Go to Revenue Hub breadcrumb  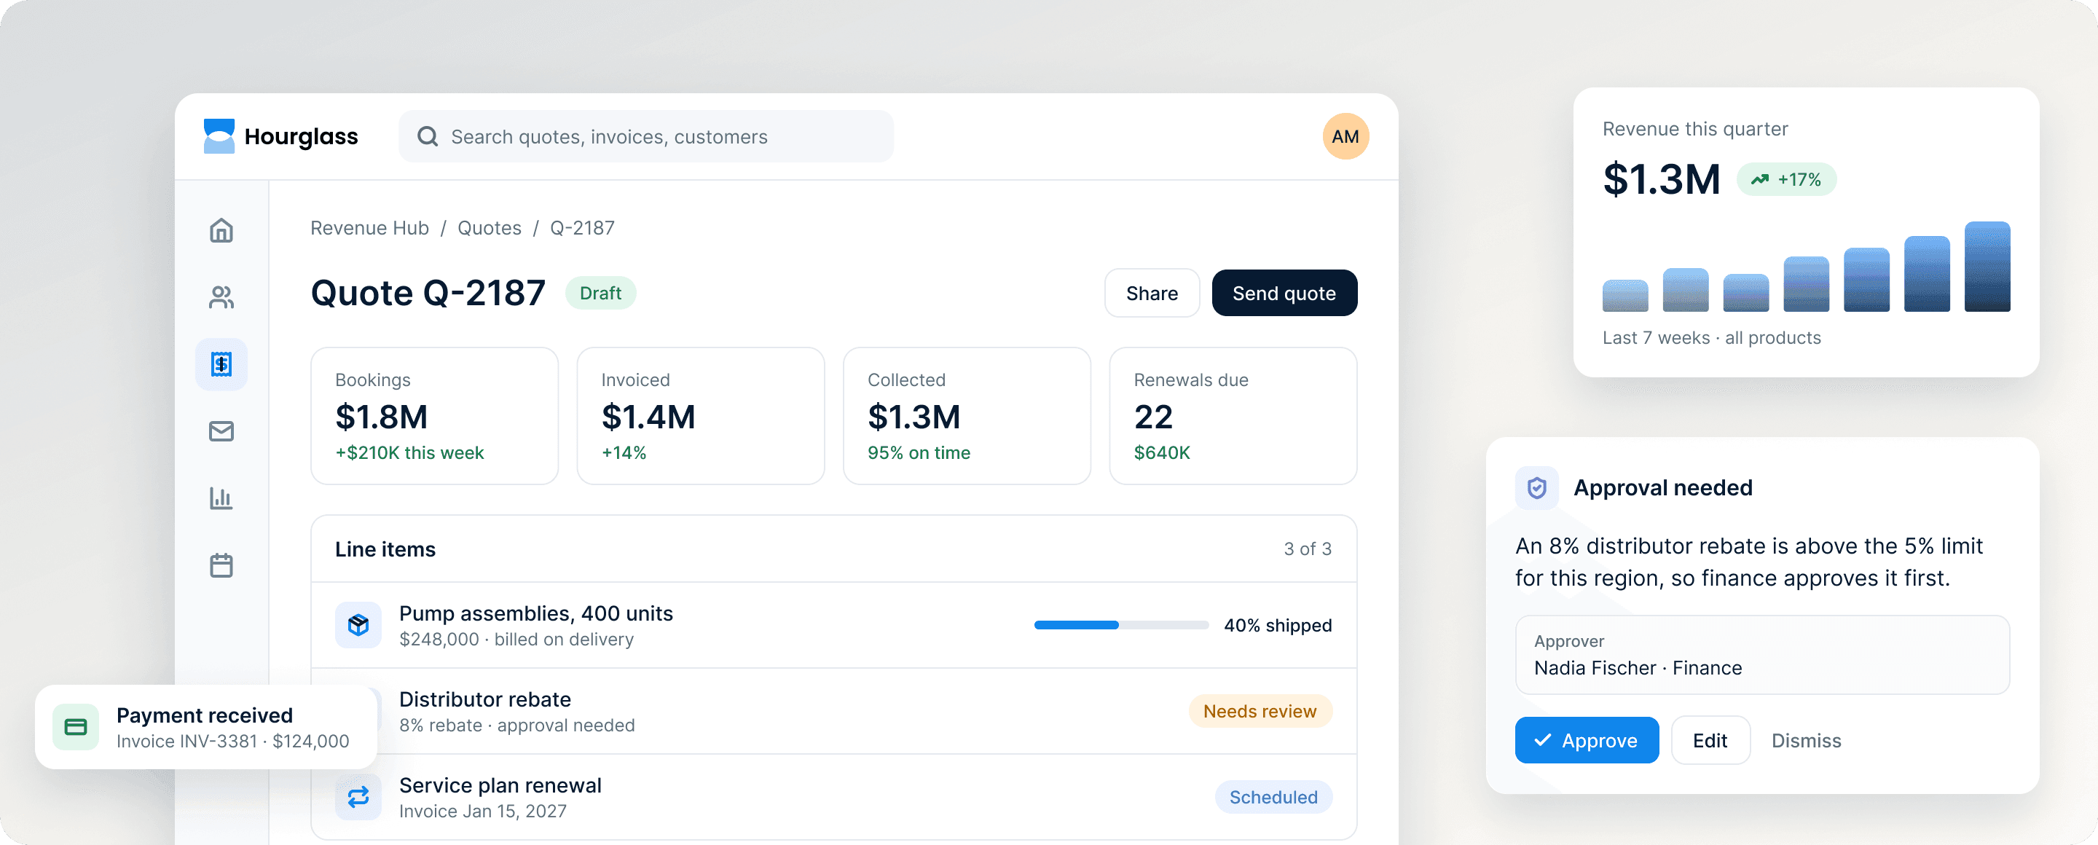369,228
